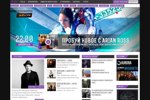The image size is (150, 100).
Task: Open Премьера дебютного клипа от Алины Гусаровой
Action: tap(102, 61)
